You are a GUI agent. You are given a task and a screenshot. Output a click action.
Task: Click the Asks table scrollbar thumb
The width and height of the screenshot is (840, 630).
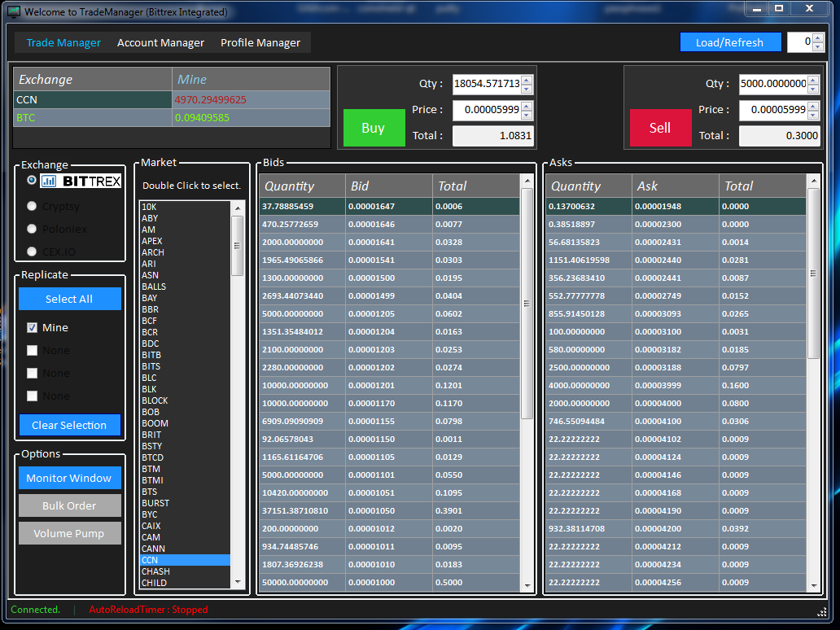(x=814, y=273)
